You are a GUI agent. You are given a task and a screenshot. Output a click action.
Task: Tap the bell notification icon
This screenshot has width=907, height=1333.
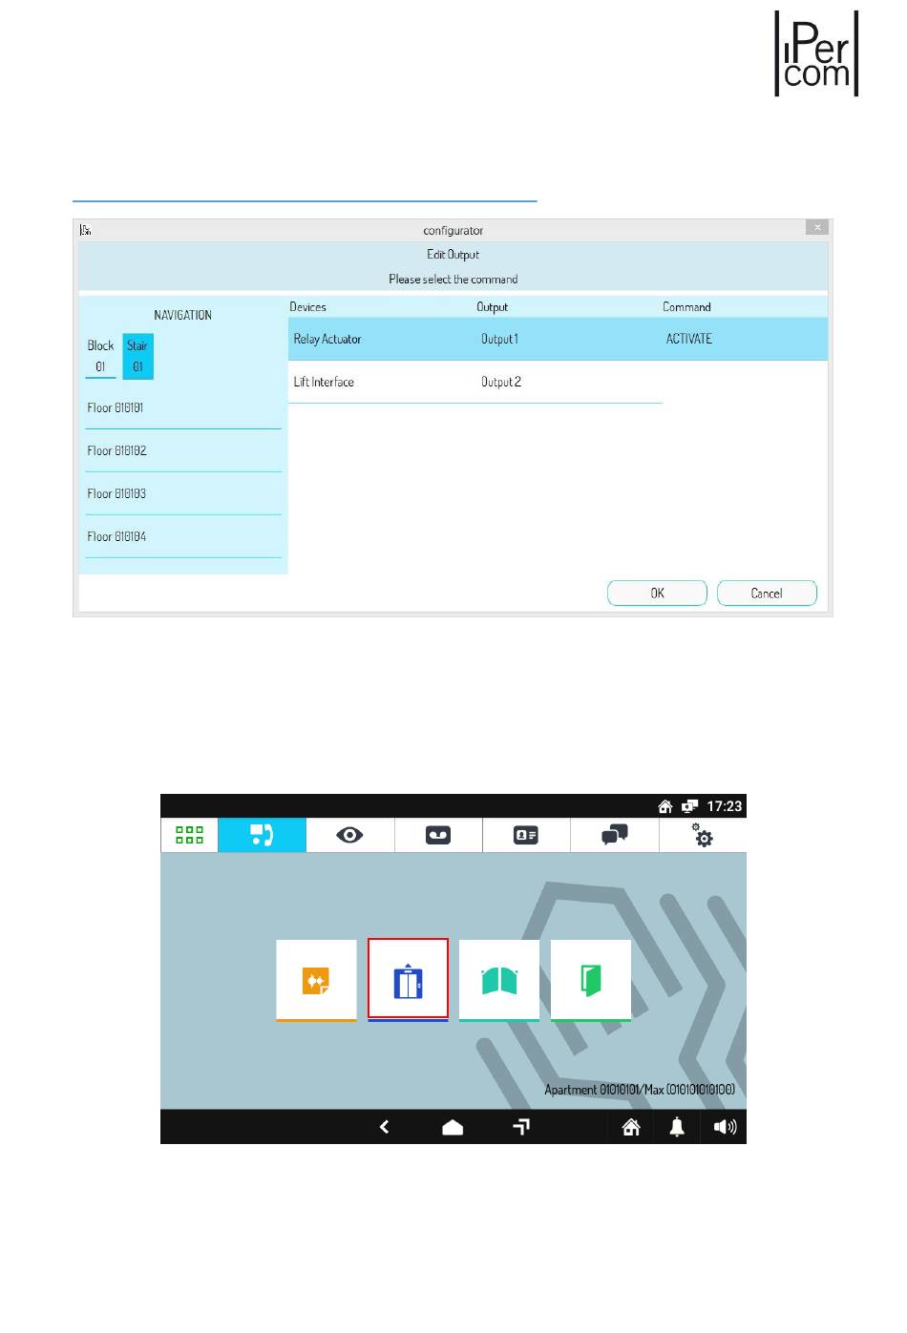pos(677,1127)
